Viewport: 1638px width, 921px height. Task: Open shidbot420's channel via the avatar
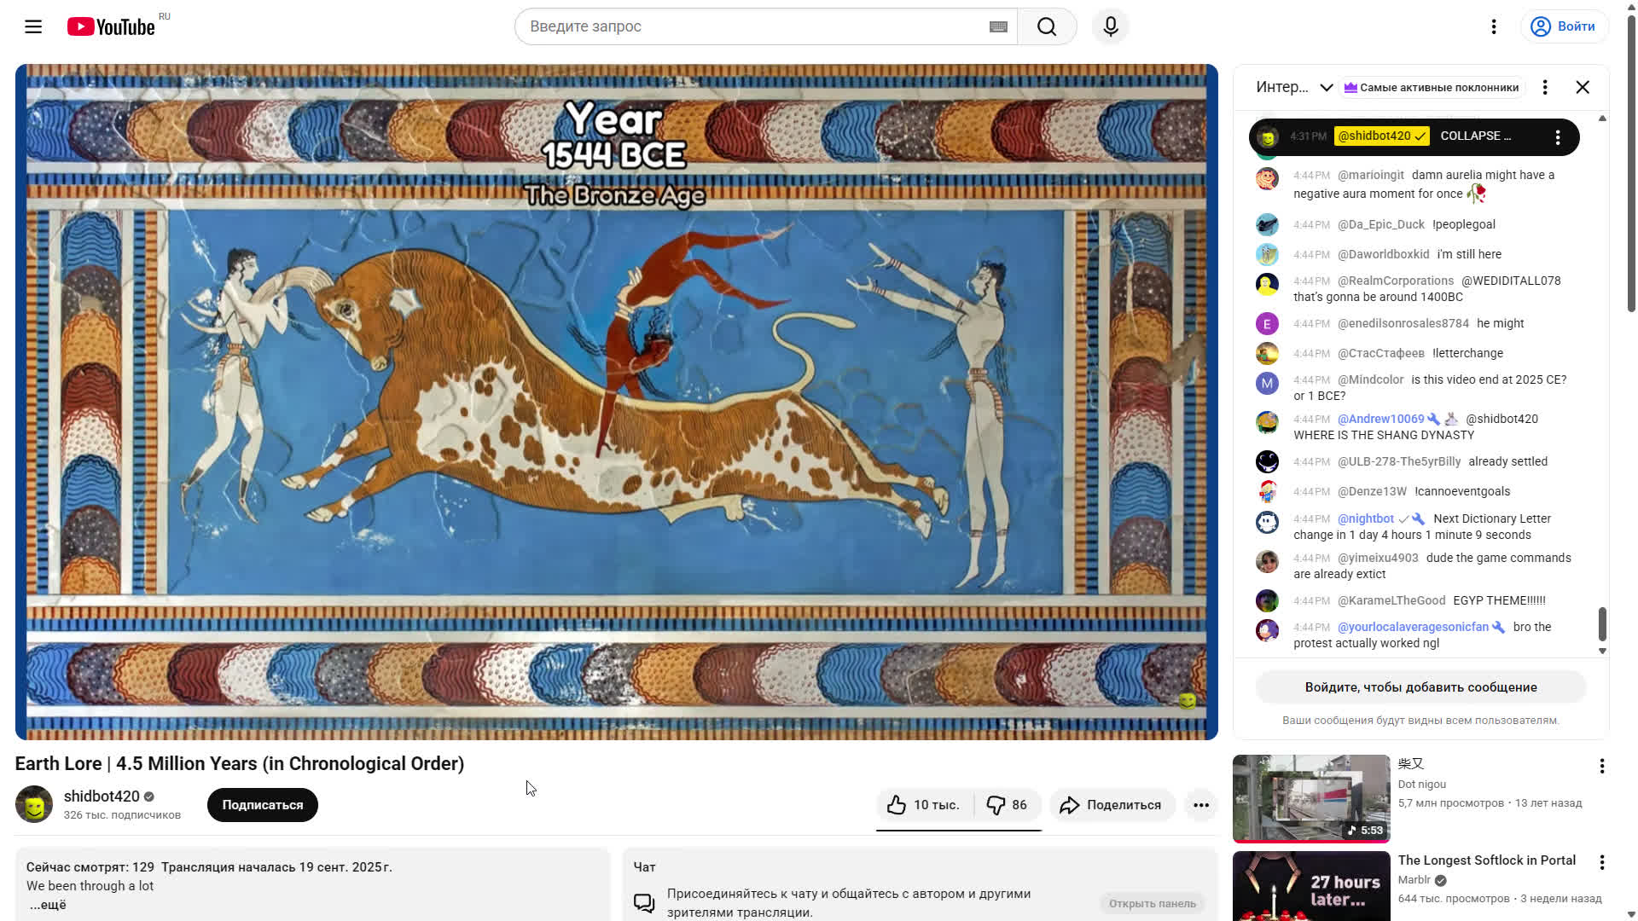[x=34, y=804]
